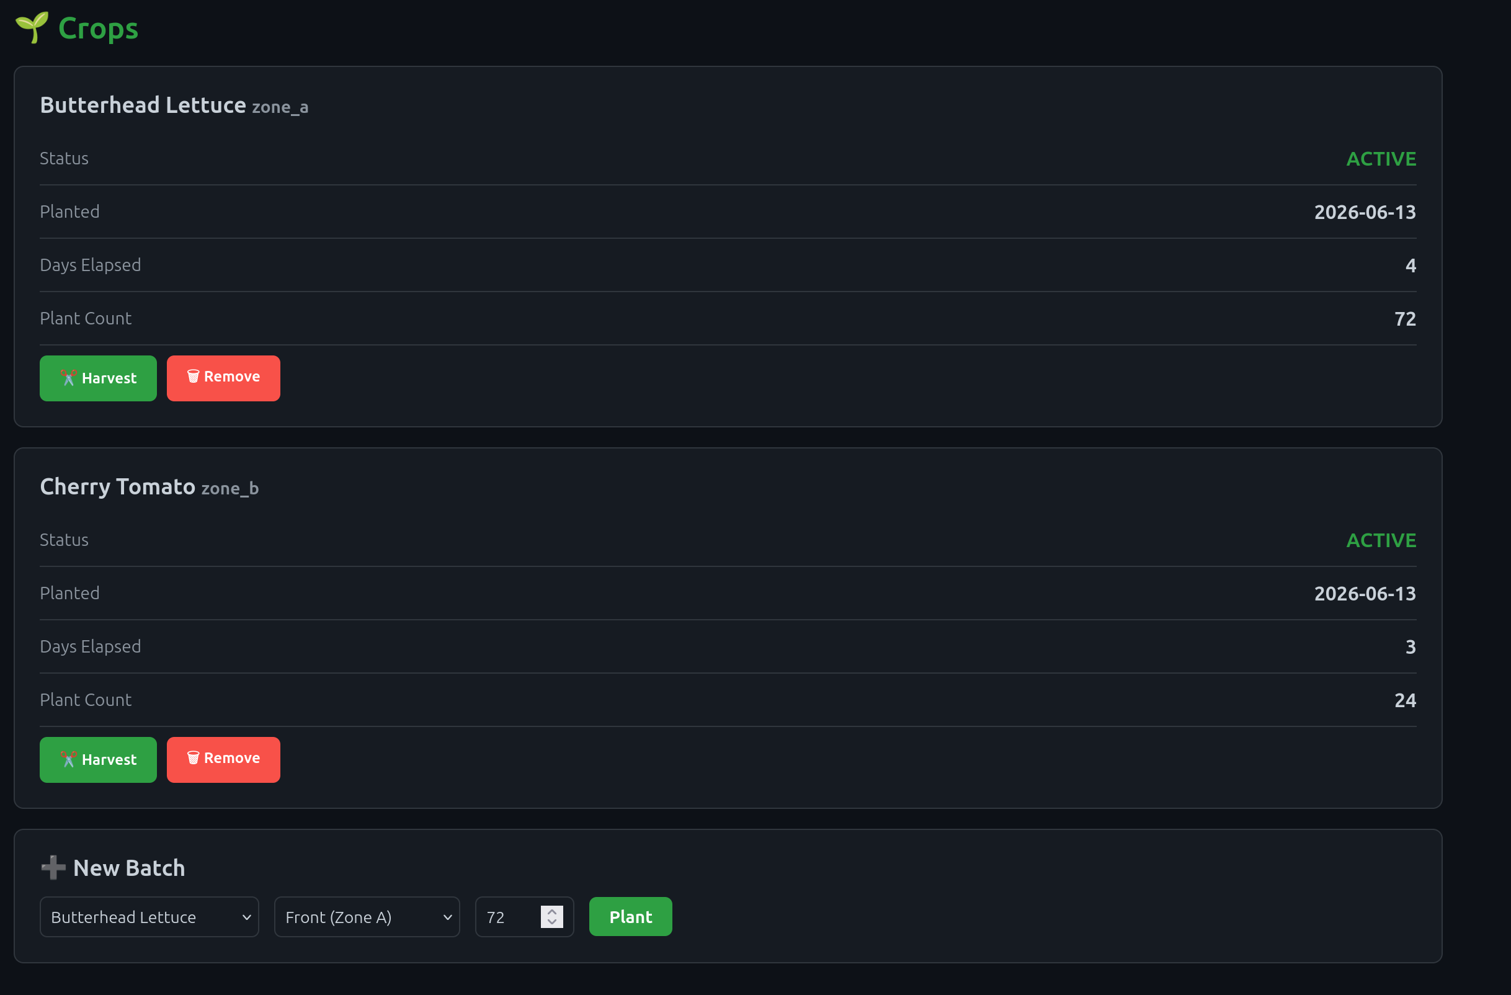Click the Crops page heading
The image size is (1511, 995).
(x=99, y=29)
